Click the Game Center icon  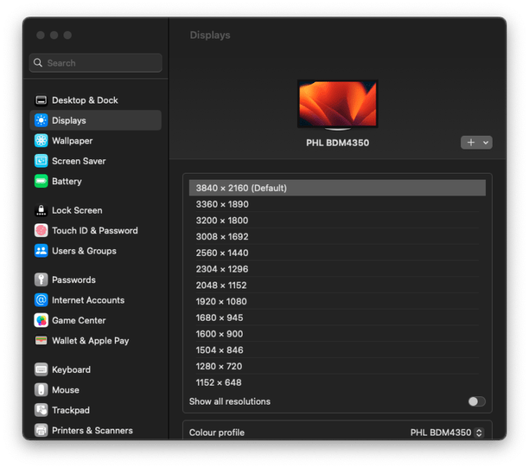pos(41,320)
